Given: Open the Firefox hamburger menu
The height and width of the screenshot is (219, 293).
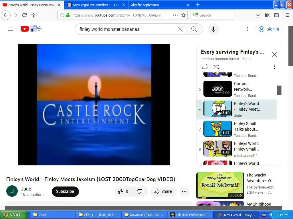Looking at the screenshot, I should (x=288, y=15).
